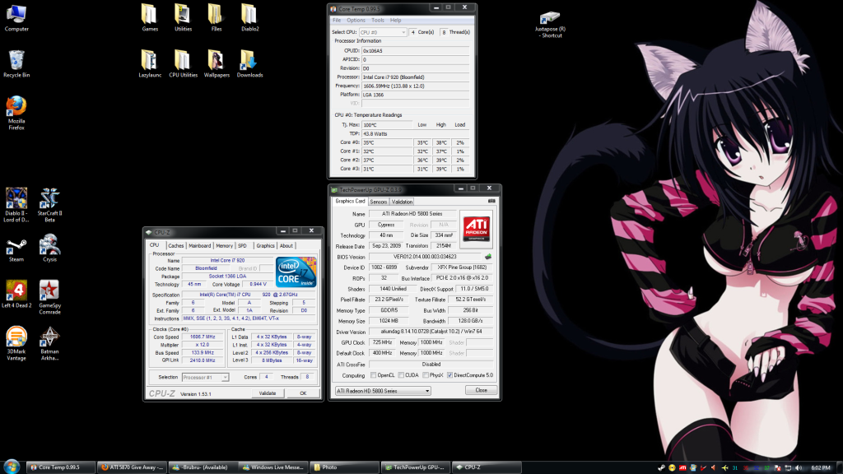Image resolution: width=843 pixels, height=474 pixels.
Task: Click the Intel Core i7 logo in CPU-Z
Action: [x=296, y=272]
